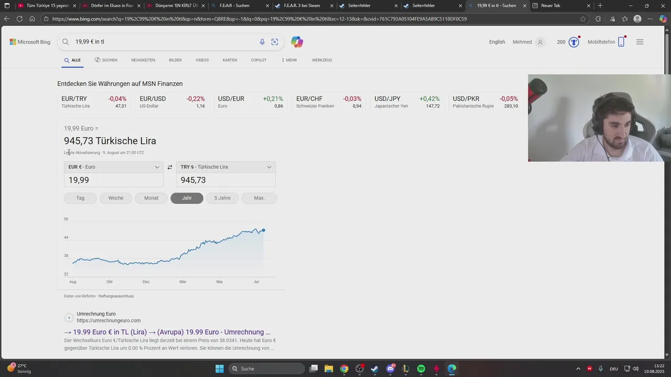Click endpoint dot on currency chart
This screenshot has width=671, height=377.
(264, 230)
